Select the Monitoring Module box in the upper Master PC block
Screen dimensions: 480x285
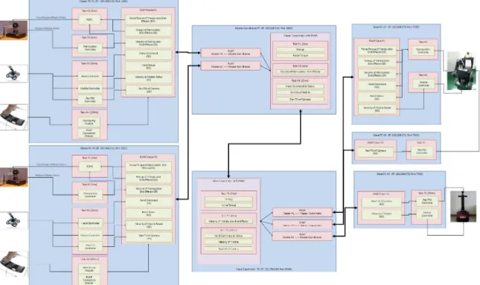coord(89,122)
